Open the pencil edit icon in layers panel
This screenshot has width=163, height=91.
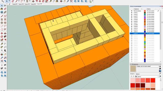tap(158, 11)
